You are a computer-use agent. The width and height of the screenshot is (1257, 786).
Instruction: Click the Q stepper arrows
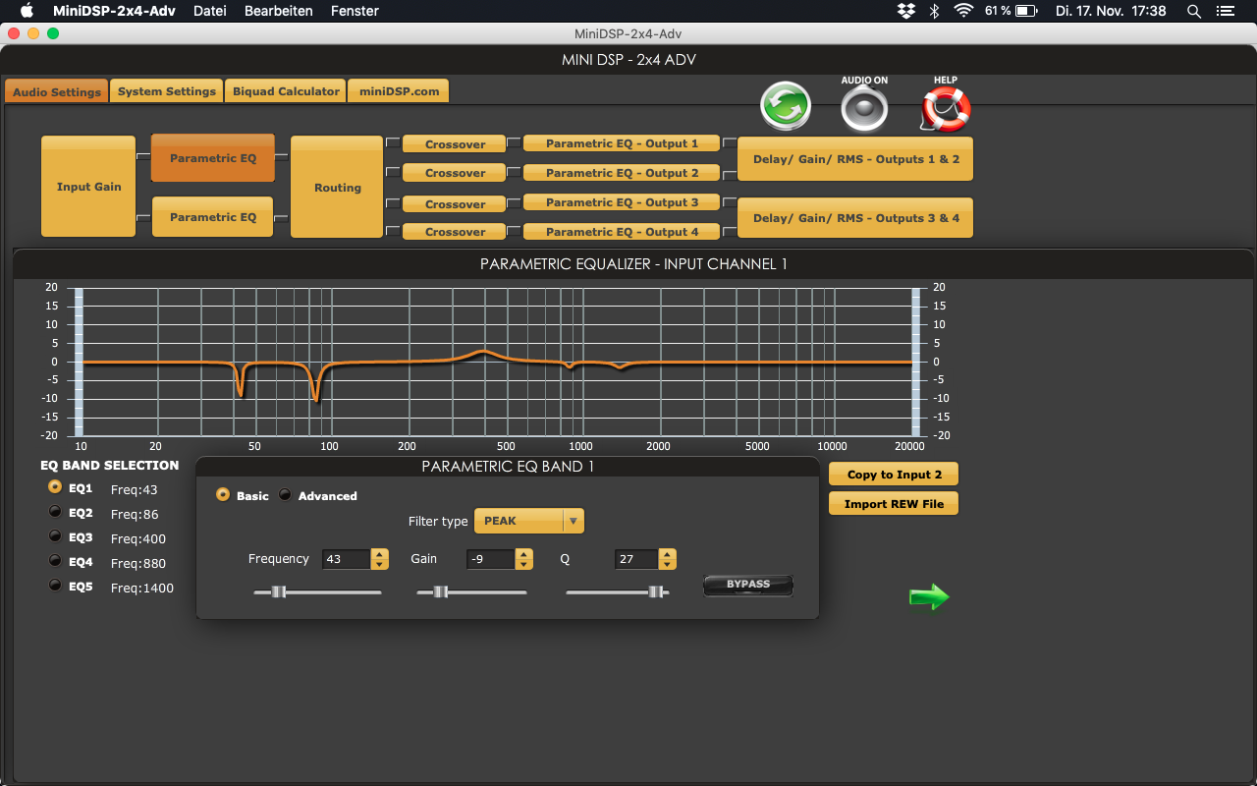pos(668,559)
